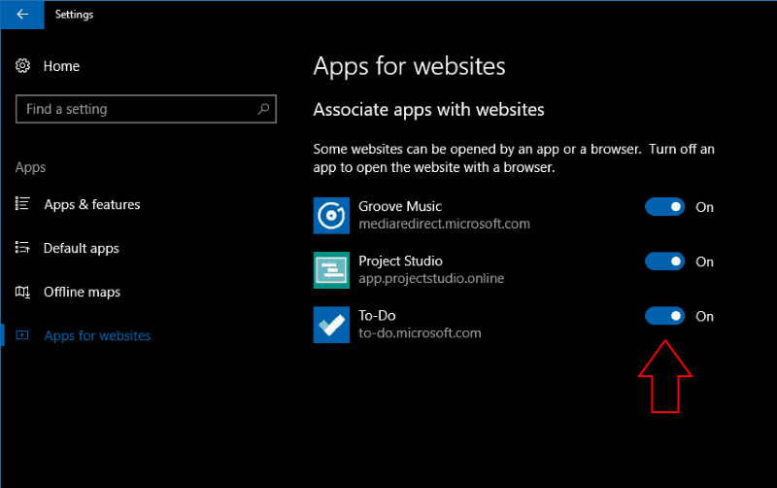Switch off the To-Do toggle
The image size is (777, 488).
(x=665, y=316)
